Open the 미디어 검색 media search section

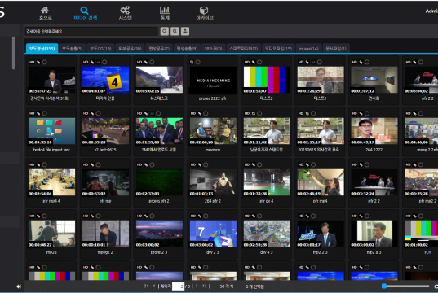(x=85, y=13)
